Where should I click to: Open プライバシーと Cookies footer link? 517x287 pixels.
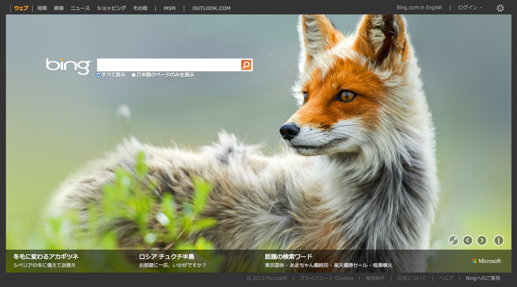pyautogui.click(x=326, y=278)
